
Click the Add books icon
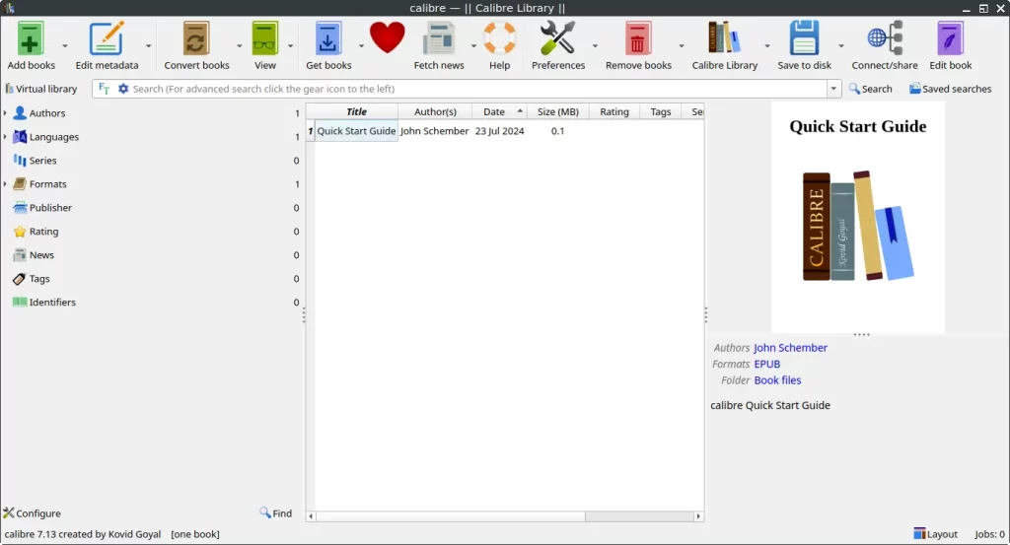tap(31, 39)
